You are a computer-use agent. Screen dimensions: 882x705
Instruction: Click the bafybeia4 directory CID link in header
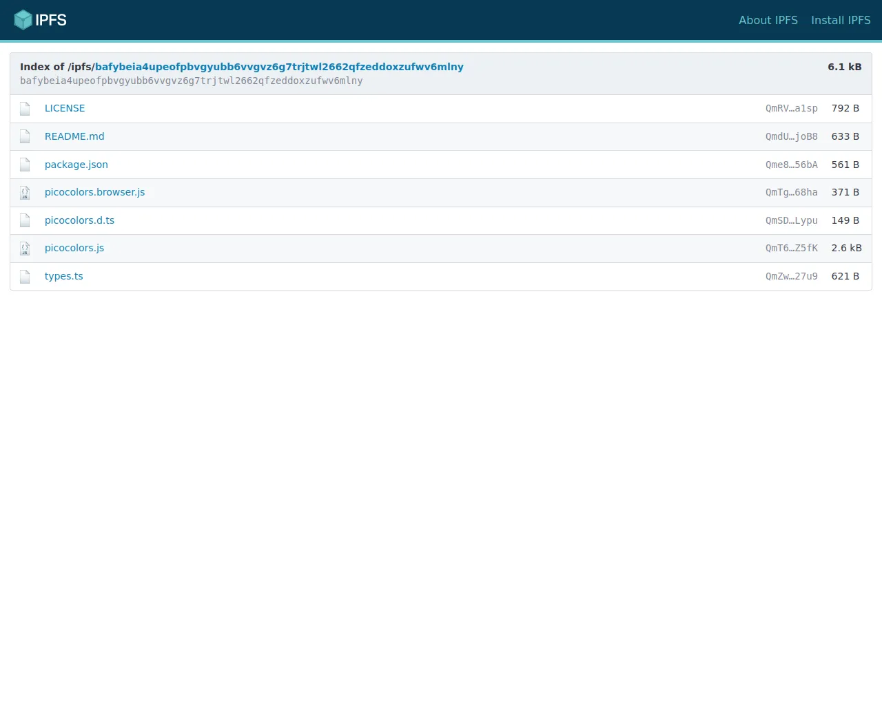pyautogui.click(x=279, y=67)
